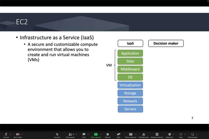Open Whiteboards
The image size is (209, 139).
193,135
